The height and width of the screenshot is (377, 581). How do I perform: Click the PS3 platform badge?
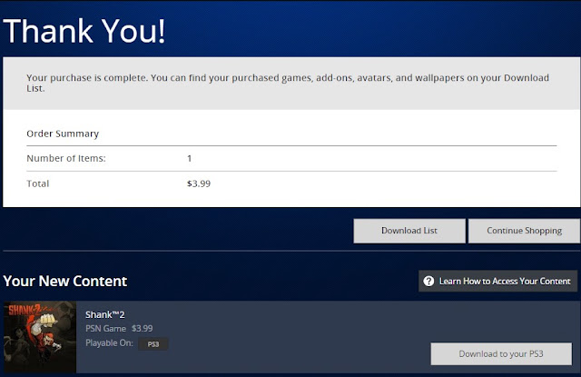[153, 344]
